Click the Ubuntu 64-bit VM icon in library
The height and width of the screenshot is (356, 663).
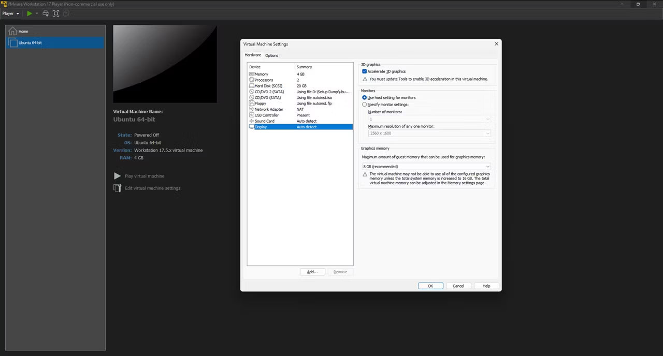coord(13,43)
